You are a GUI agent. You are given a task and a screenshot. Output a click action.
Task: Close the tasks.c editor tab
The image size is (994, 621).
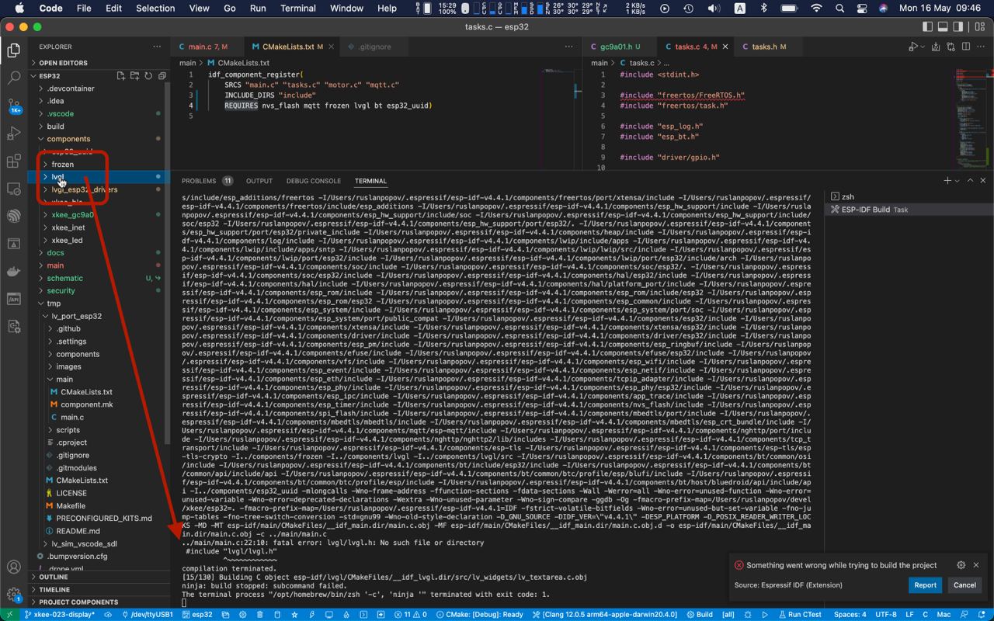click(726, 47)
